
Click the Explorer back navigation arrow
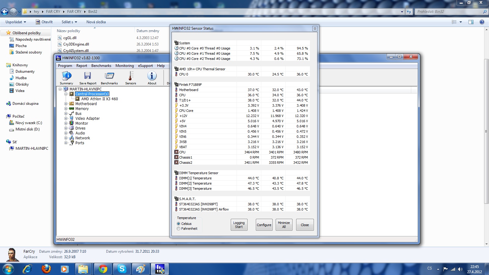(x=5, y=12)
